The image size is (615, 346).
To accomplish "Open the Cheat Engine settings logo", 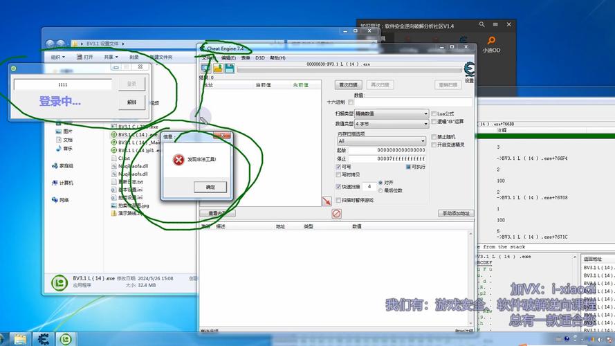I will pyautogui.click(x=469, y=69).
